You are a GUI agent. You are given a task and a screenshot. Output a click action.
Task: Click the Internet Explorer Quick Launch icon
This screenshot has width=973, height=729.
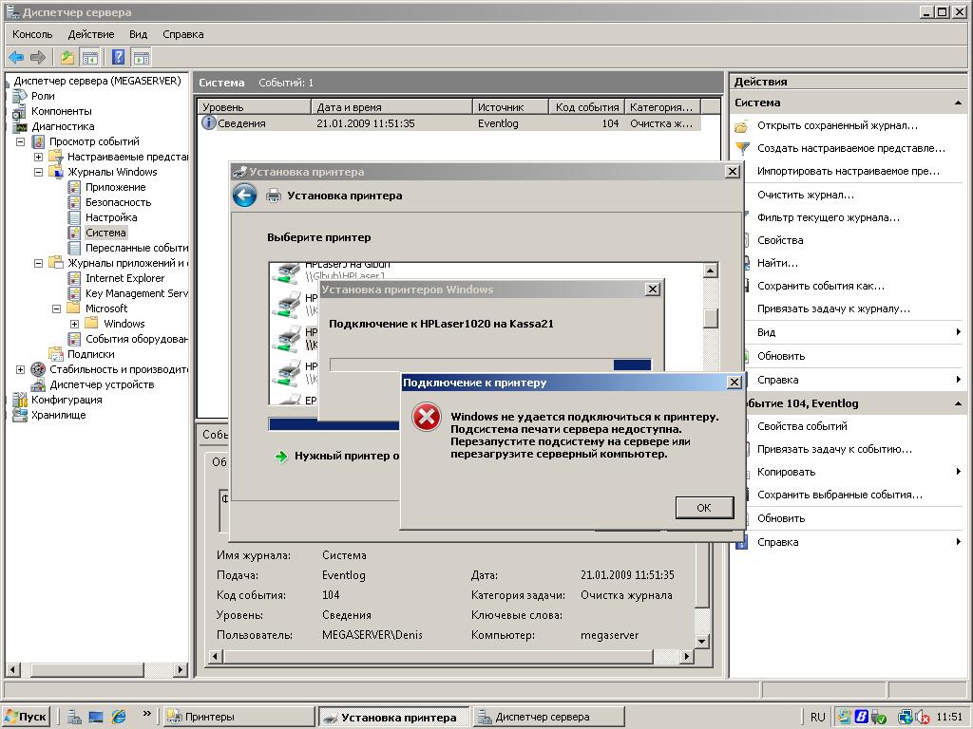click(119, 717)
